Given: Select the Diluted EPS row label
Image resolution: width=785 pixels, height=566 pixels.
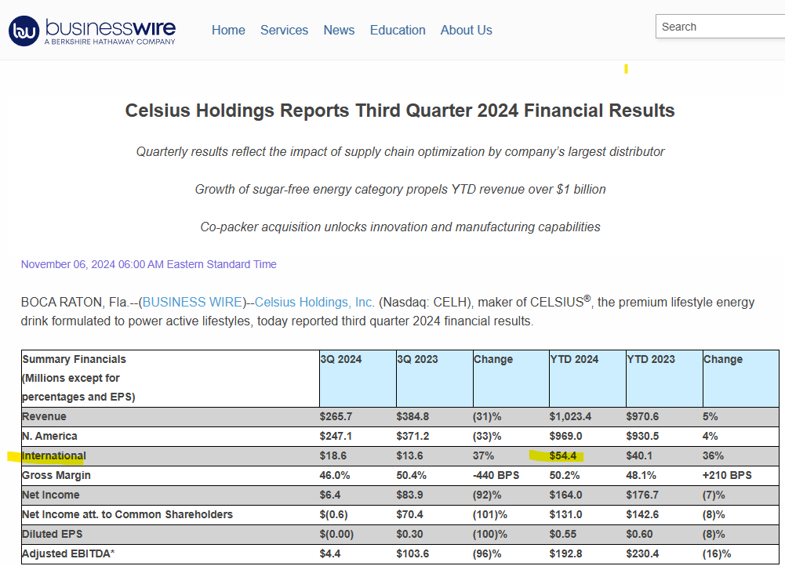Looking at the screenshot, I should [52, 534].
